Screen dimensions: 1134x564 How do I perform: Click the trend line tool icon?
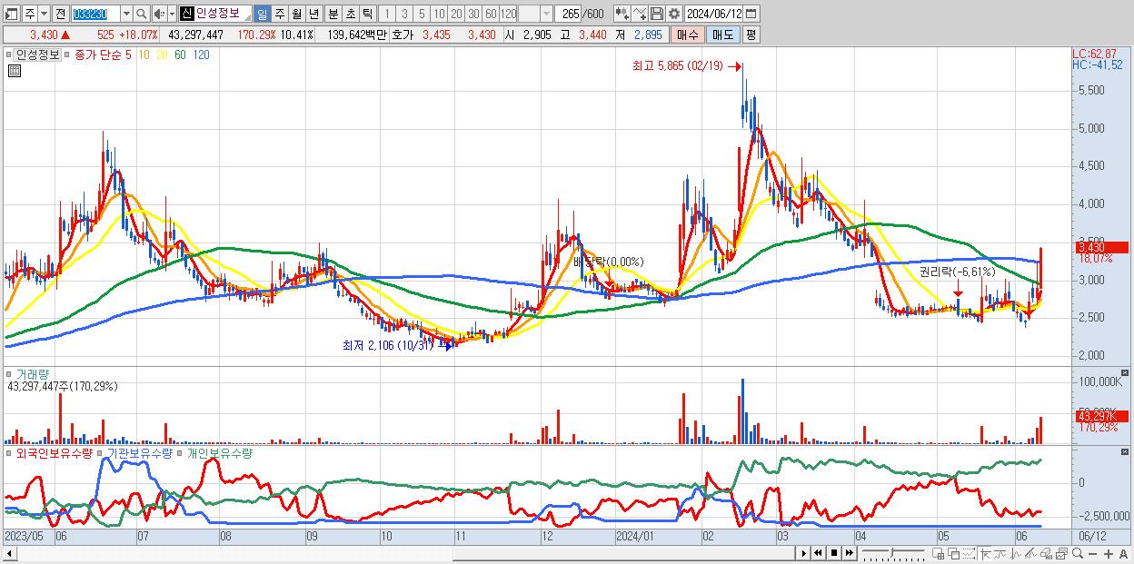click(x=1000, y=553)
